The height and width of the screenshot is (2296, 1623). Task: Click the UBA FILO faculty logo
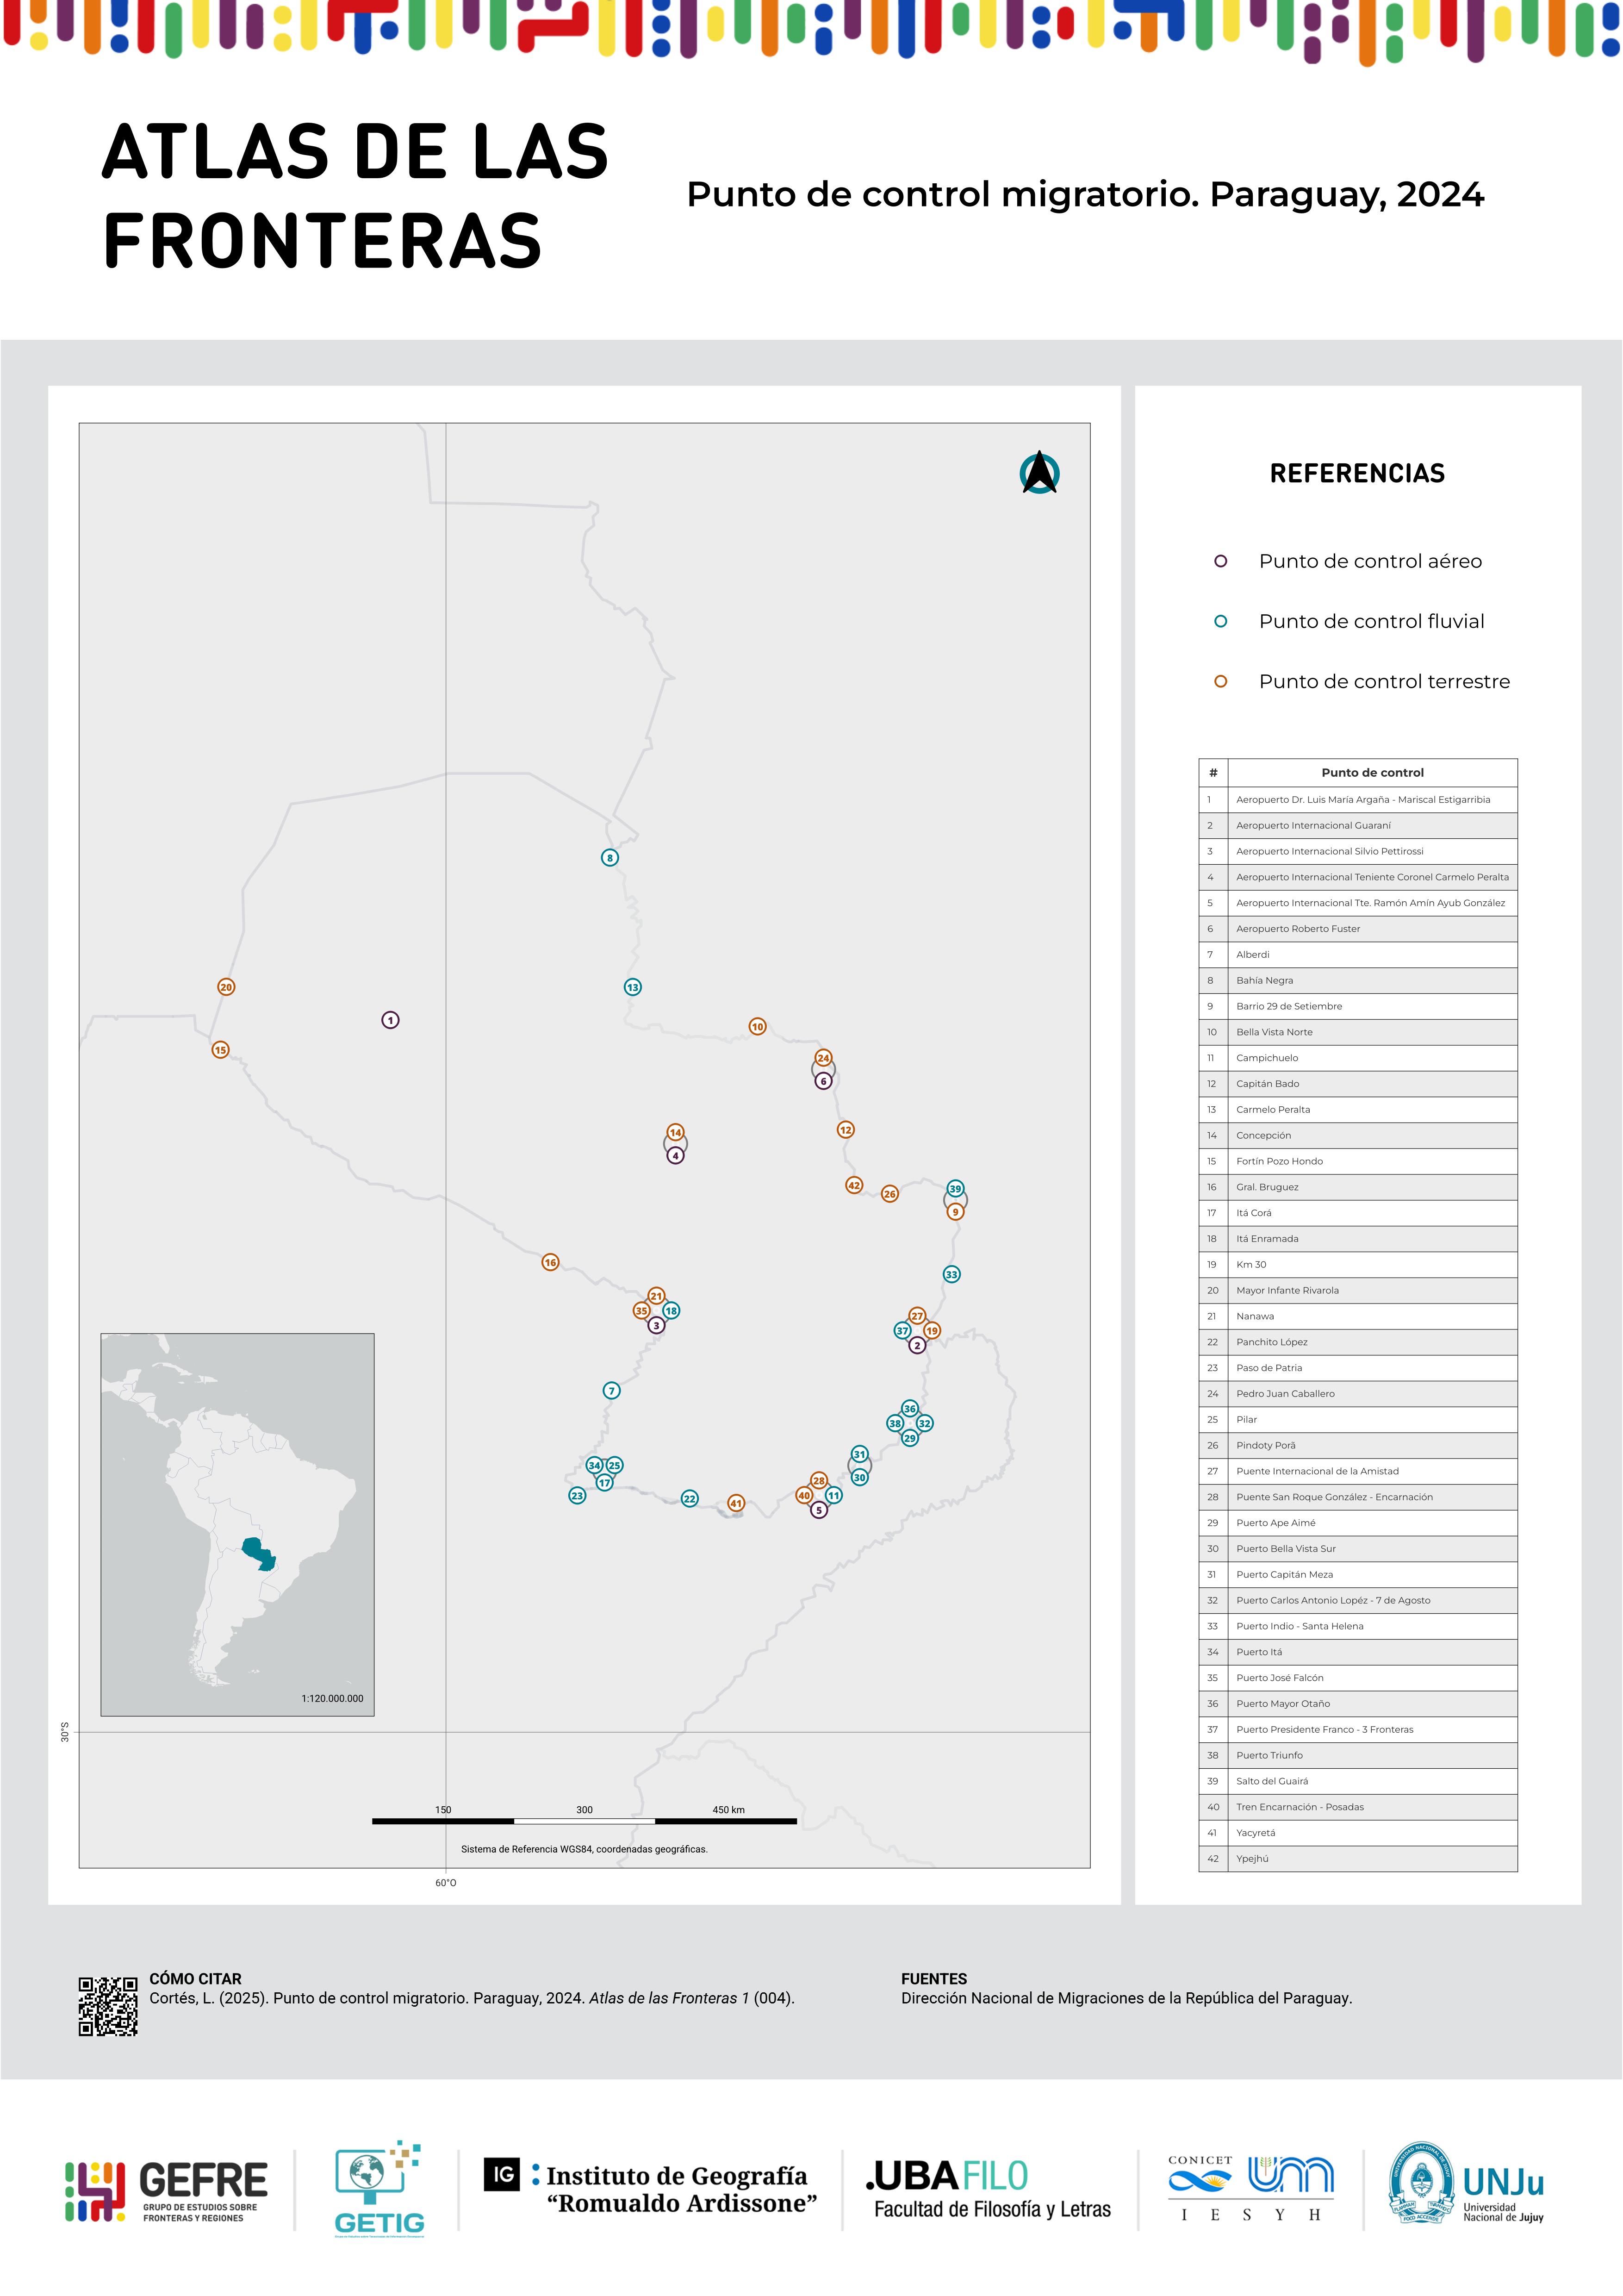click(988, 2190)
